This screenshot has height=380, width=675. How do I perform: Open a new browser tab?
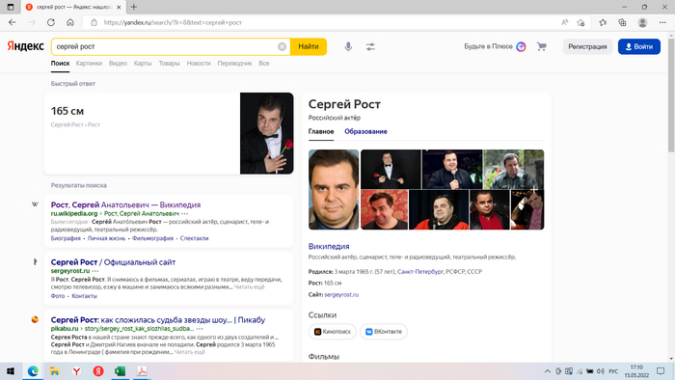pos(134,7)
